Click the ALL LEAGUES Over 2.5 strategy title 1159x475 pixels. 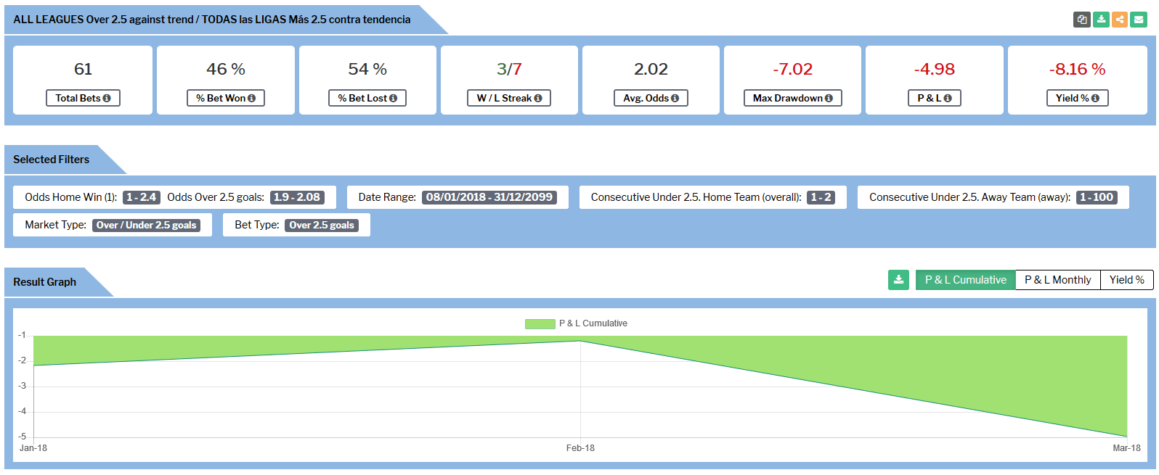(x=211, y=20)
